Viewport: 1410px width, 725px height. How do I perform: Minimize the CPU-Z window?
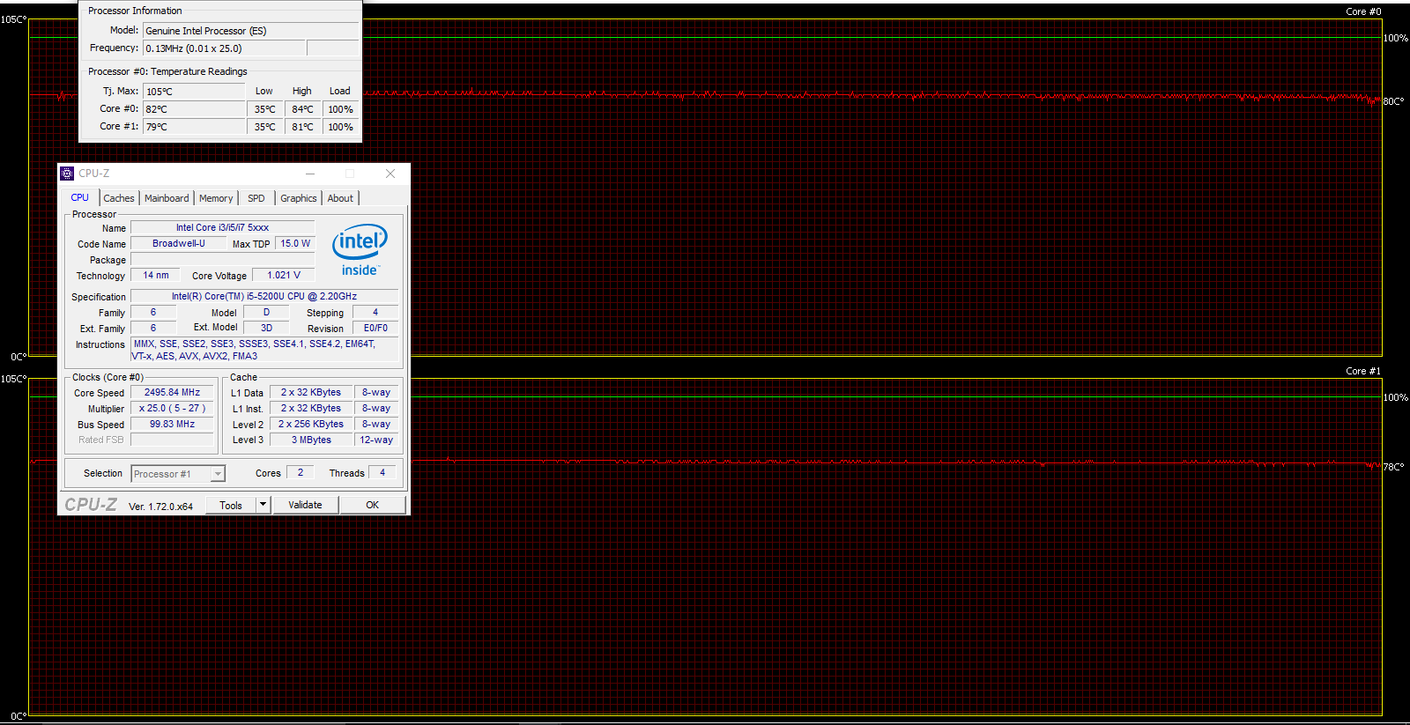click(x=310, y=174)
